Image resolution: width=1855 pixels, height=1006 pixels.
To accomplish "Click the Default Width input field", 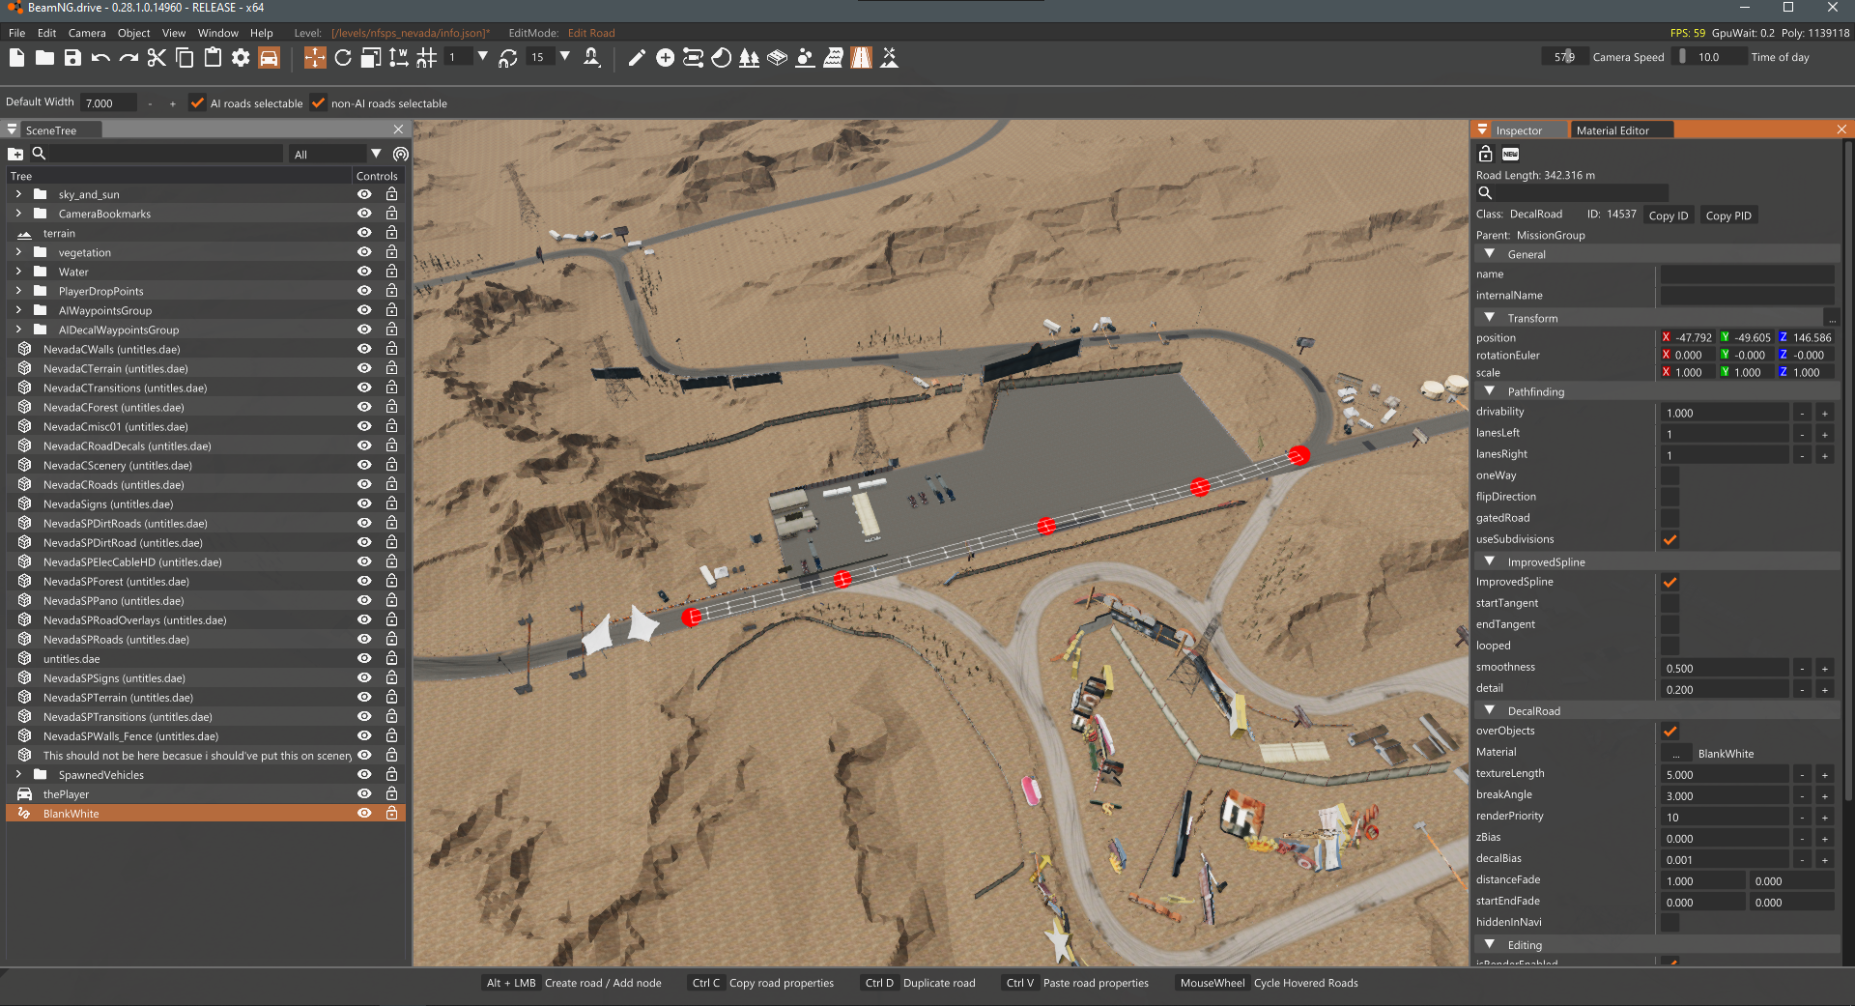I will pyautogui.click(x=108, y=102).
